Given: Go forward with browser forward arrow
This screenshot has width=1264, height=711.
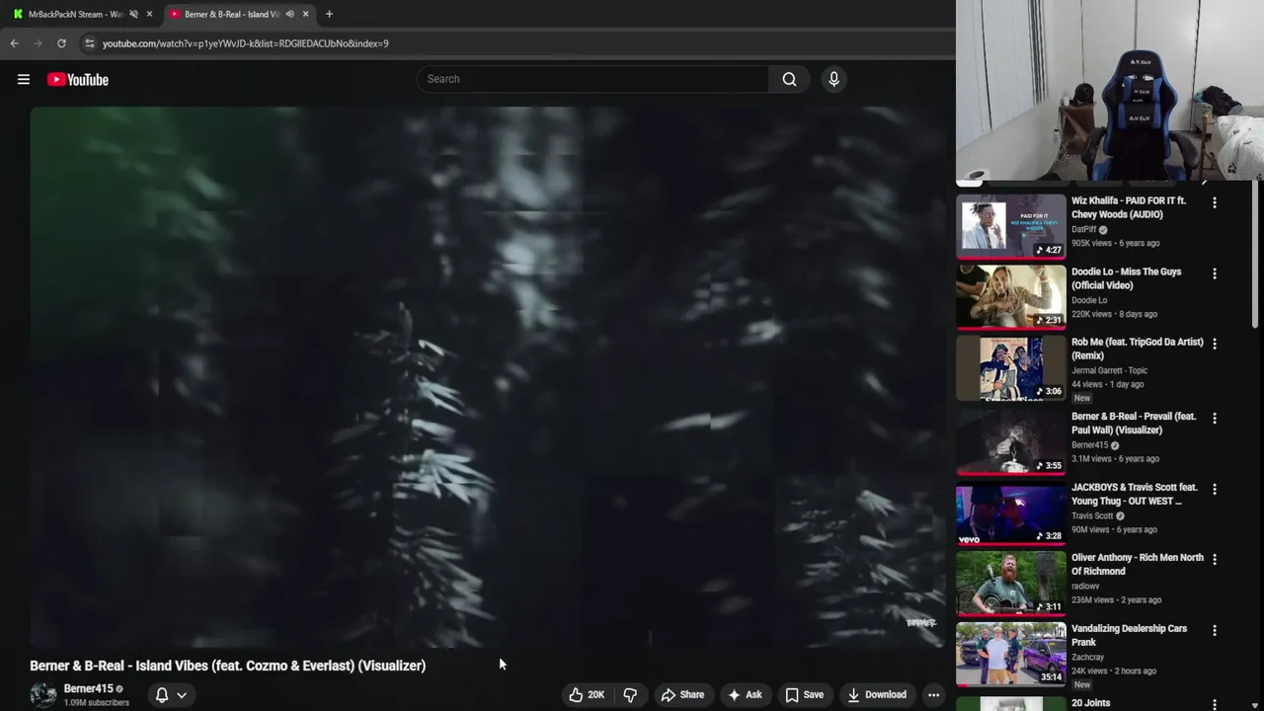Looking at the screenshot, I should coord(39,43).
